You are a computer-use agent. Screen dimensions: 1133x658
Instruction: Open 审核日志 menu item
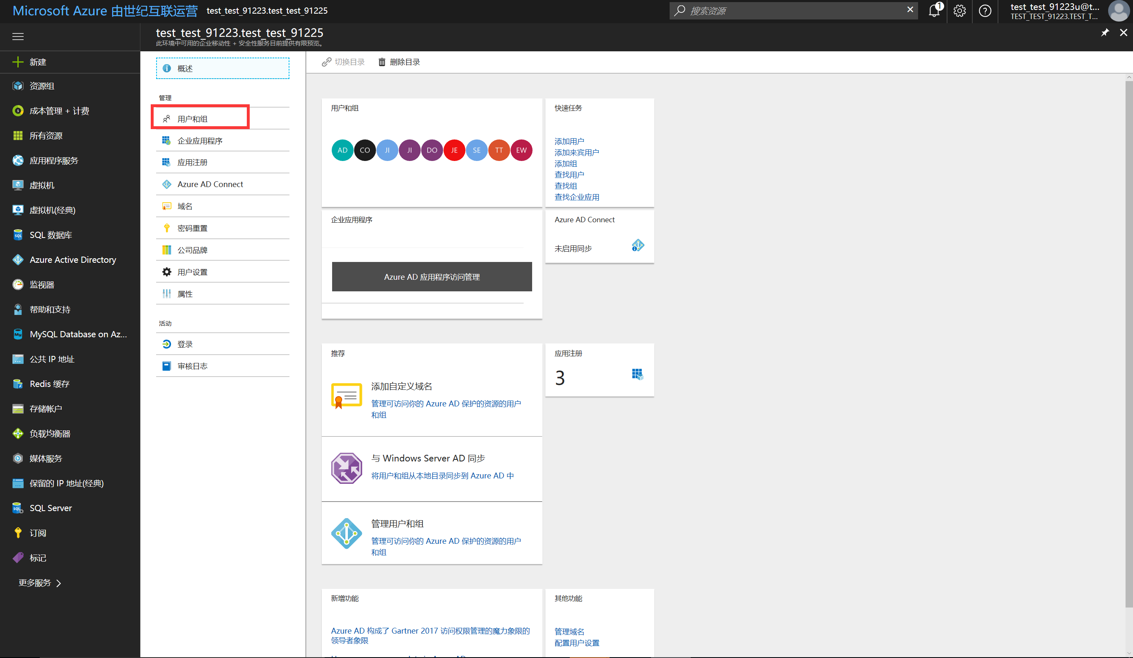point(192,366)
